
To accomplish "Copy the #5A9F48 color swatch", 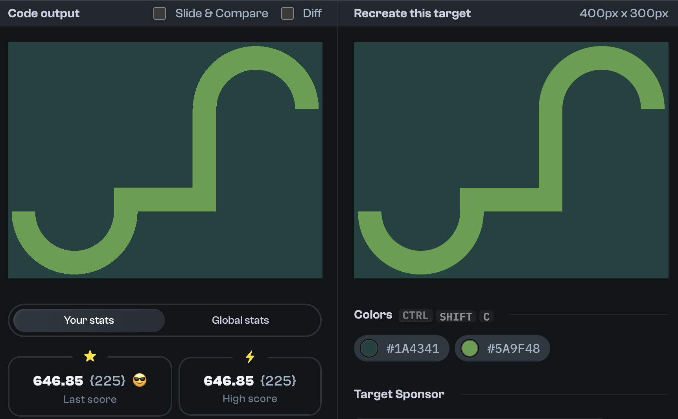I will 502,348.
